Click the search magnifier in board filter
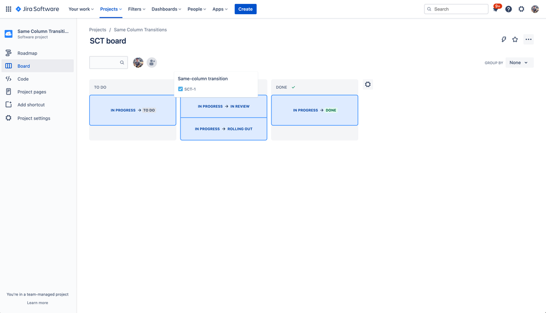Screen dimensions: 546x313 (122, 63)
